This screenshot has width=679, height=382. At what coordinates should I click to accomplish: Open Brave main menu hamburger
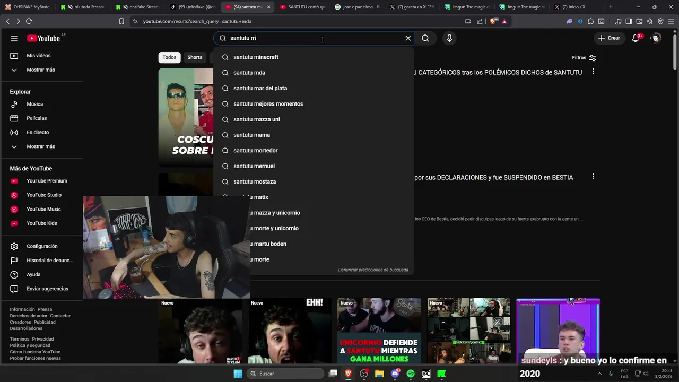(x=671, y=21)
